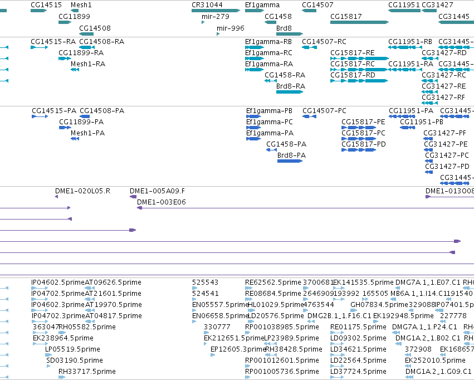Open the "EK238964.5prime" EST label
Viewport: 474px width, 380px height.
pos(63,338)
